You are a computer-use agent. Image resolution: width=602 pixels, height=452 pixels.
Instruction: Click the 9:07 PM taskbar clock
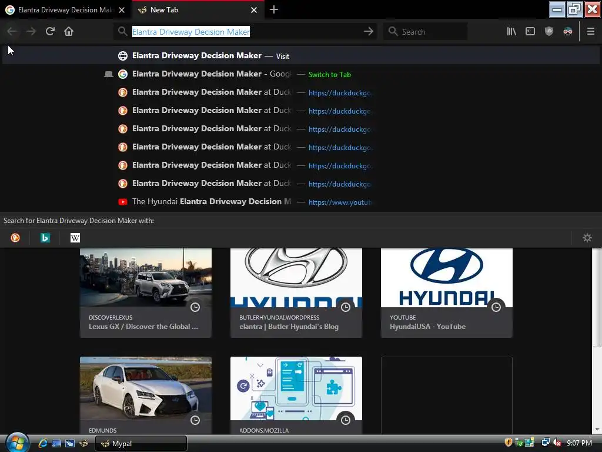579,443
